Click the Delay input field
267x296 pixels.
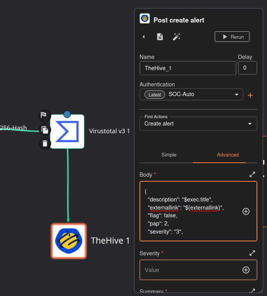(x=247, y=68)
